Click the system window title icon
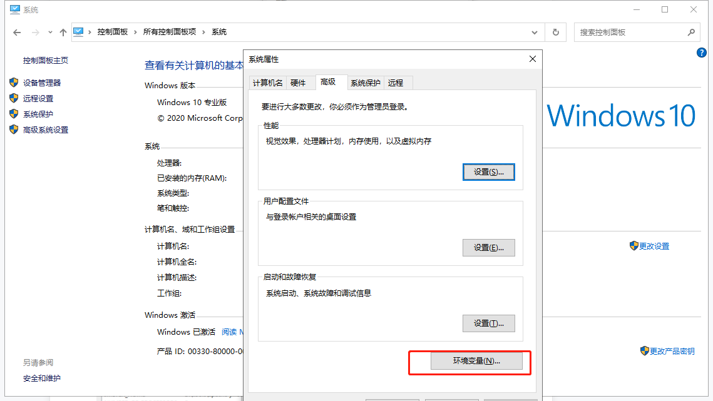The image size is (713, 401). [x=14, y=9]
